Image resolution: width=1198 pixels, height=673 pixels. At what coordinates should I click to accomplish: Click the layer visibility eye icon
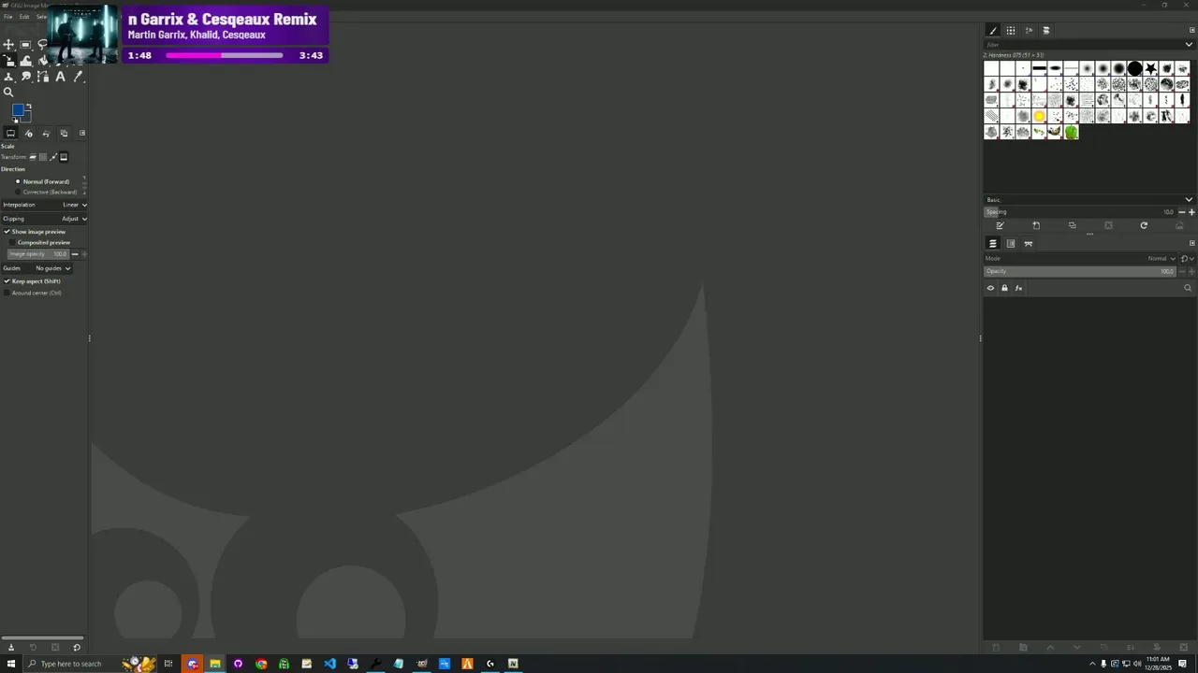point(990,288)
